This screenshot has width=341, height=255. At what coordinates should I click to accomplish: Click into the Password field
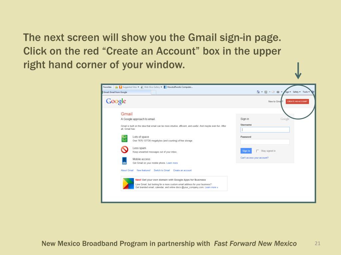pos(265,142)
